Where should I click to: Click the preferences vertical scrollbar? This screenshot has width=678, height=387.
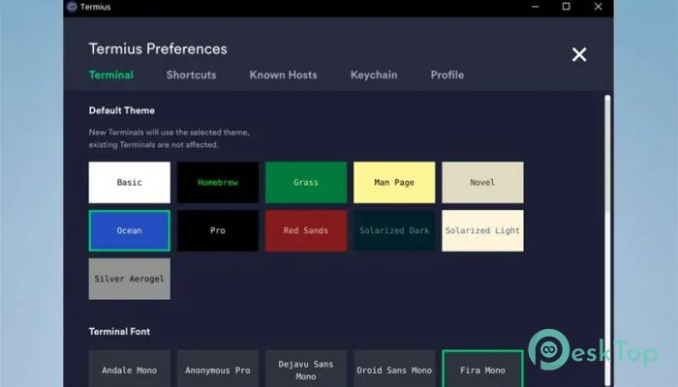click(x=607, y=238)
